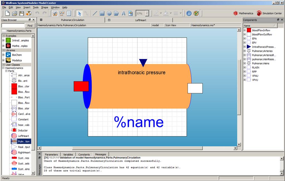
Task: Open the Constants tab
Action: [84, 155]
